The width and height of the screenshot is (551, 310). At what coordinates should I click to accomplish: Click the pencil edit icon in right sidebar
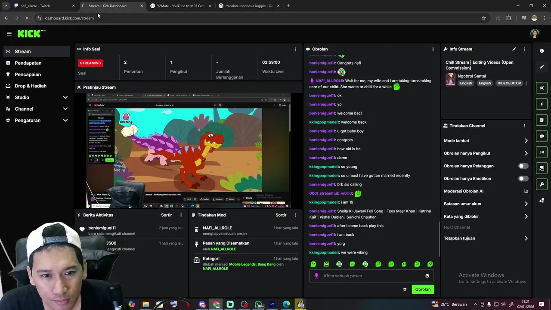542,67
